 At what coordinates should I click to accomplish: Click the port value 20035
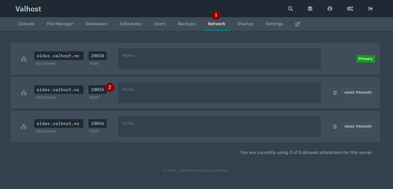(x=97, y=90)
